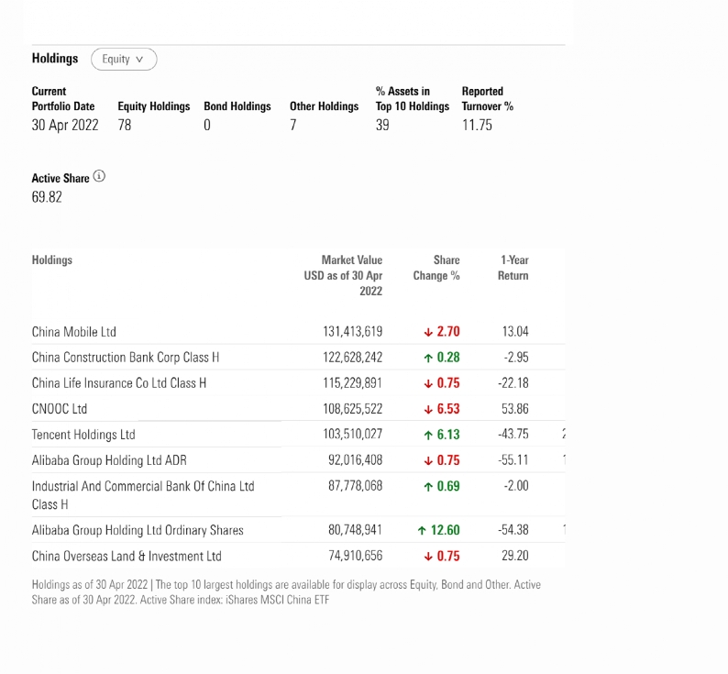The height and width of the screenshot is (674, 728).
Task: Click share change value 0.28
Action: pyautogui.click(x=442, y=358)
